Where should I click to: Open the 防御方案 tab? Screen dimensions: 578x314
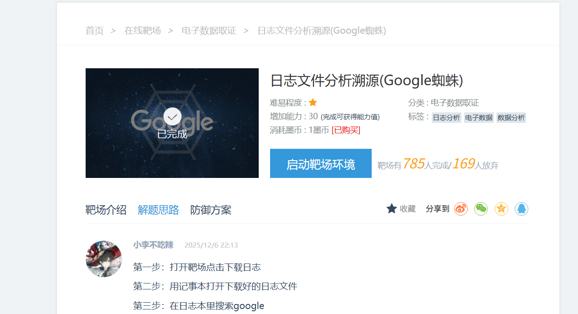point(211,210)
